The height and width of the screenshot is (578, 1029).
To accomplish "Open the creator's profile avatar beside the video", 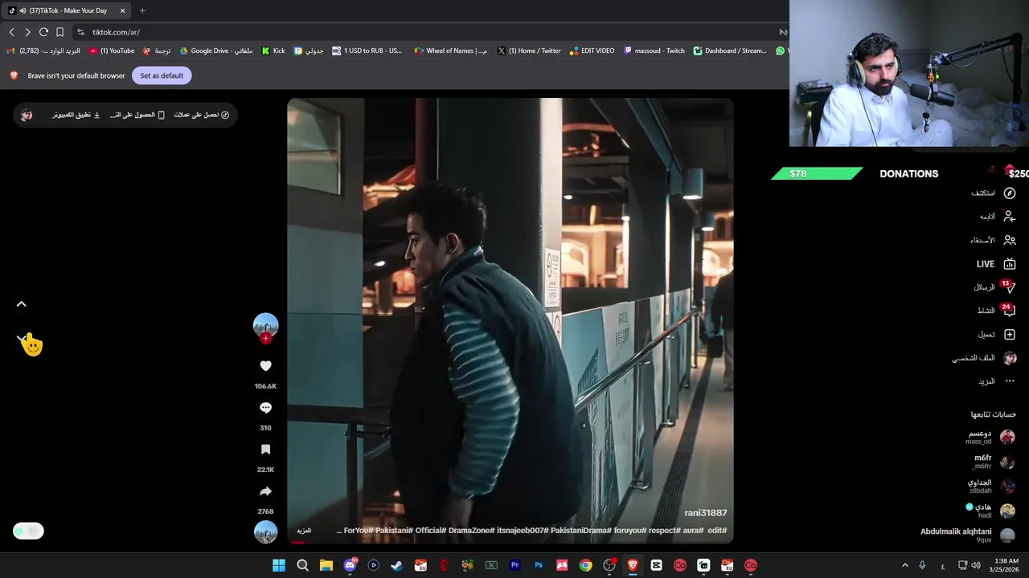I will coord(265,325).
